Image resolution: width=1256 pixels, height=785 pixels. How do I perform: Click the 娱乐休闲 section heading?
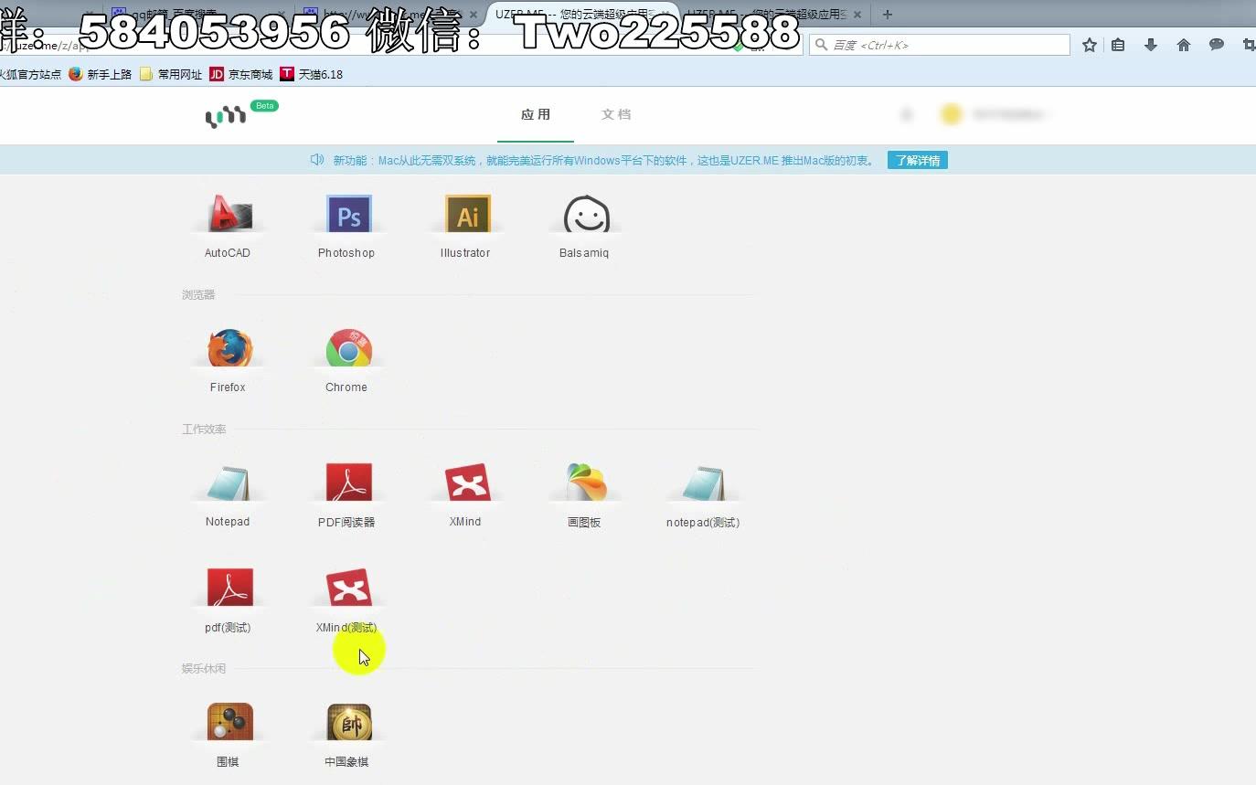(204, 668)
